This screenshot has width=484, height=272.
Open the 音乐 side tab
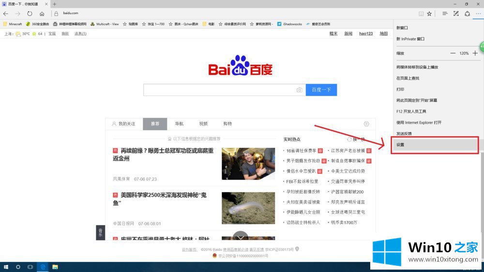tap(100, 232)
